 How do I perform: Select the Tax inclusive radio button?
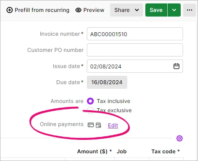tap(90, 101)
